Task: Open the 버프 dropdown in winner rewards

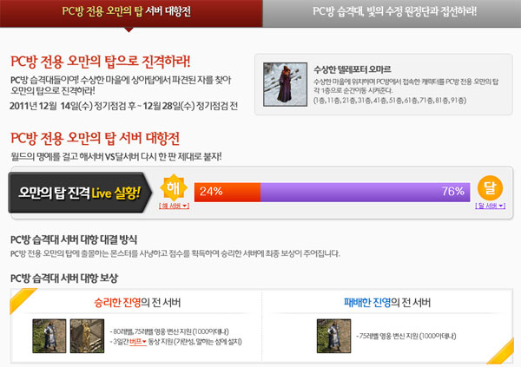Action: [x=137, y=343]
